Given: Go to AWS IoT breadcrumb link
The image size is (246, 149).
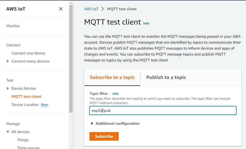Looking at the screenshot, I should coord(91,9).
